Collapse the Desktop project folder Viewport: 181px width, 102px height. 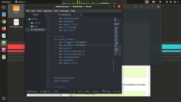27,19
